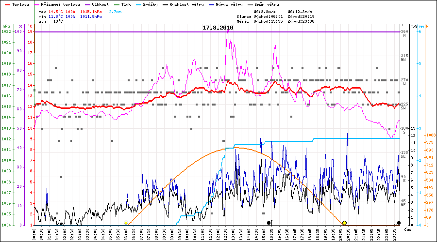Click the max pressure value 1015.1hPa
The height and width of the screenshot is (242, 437).
coord(91,12)
